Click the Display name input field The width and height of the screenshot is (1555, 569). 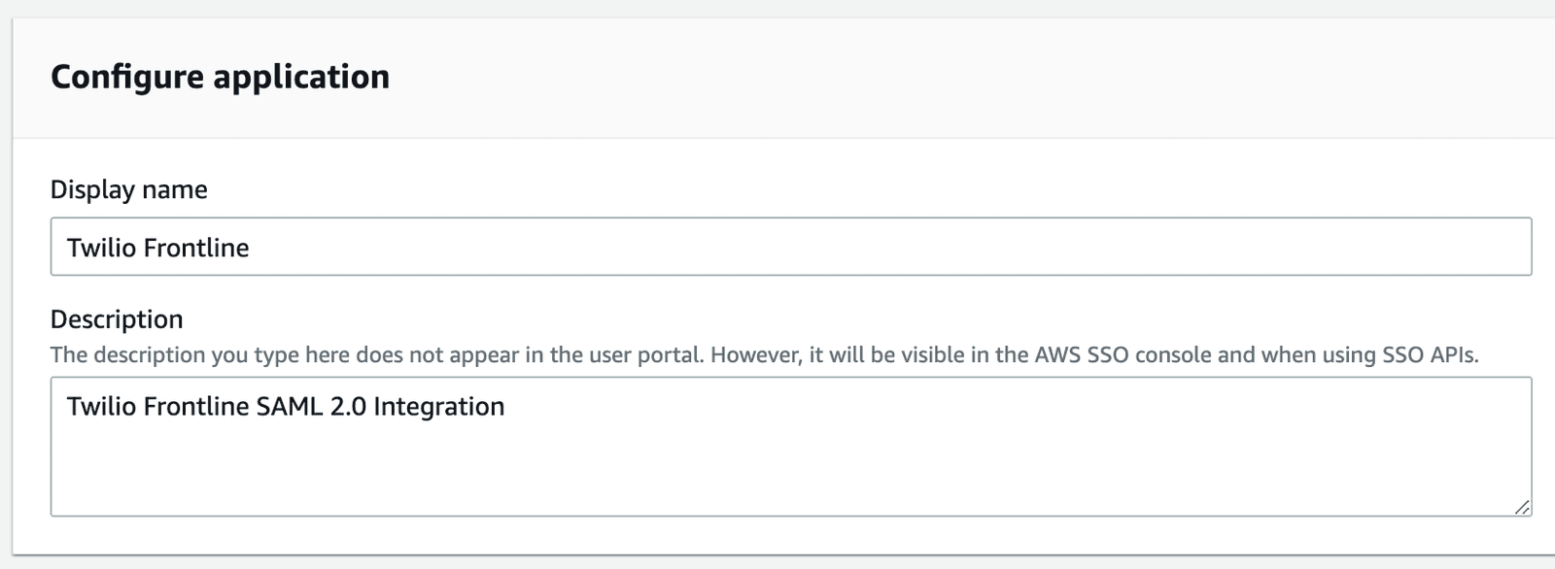click(680, 247)
